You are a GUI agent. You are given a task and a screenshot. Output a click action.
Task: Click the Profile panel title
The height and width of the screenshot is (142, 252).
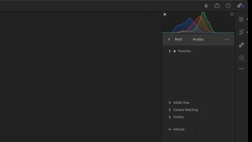pyautogui.click(x=198, y=39)
